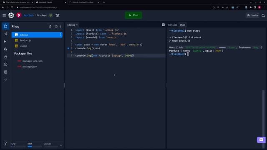Toggle the breakpoint on line 6
The height and width of the screenshot is (150, 267).
coord(68,48)
